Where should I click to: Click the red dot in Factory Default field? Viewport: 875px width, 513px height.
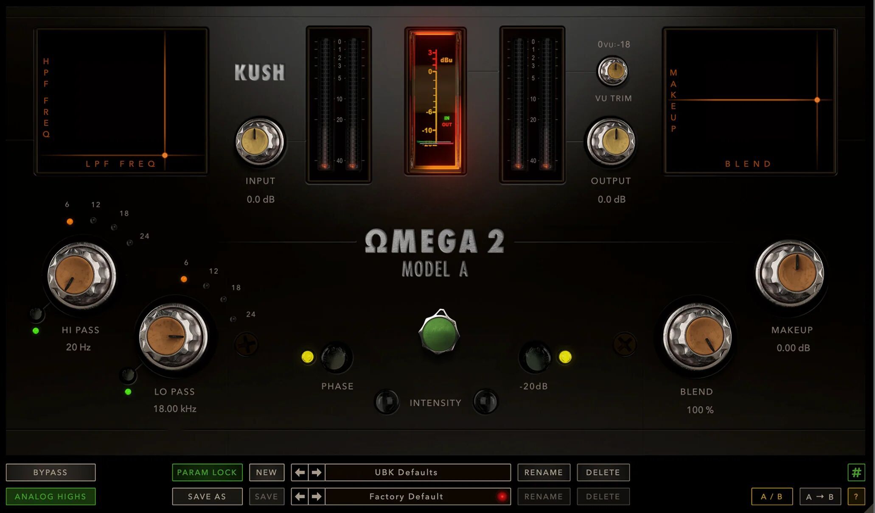(502, 496)
